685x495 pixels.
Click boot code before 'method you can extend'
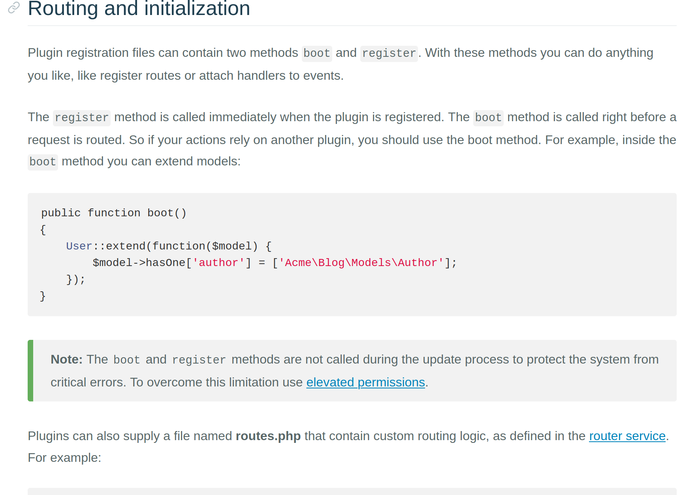click(43, 162)
